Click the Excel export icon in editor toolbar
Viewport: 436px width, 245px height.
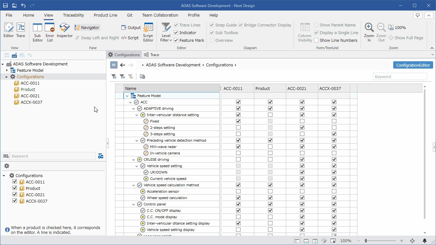click(x=142, y=77)
